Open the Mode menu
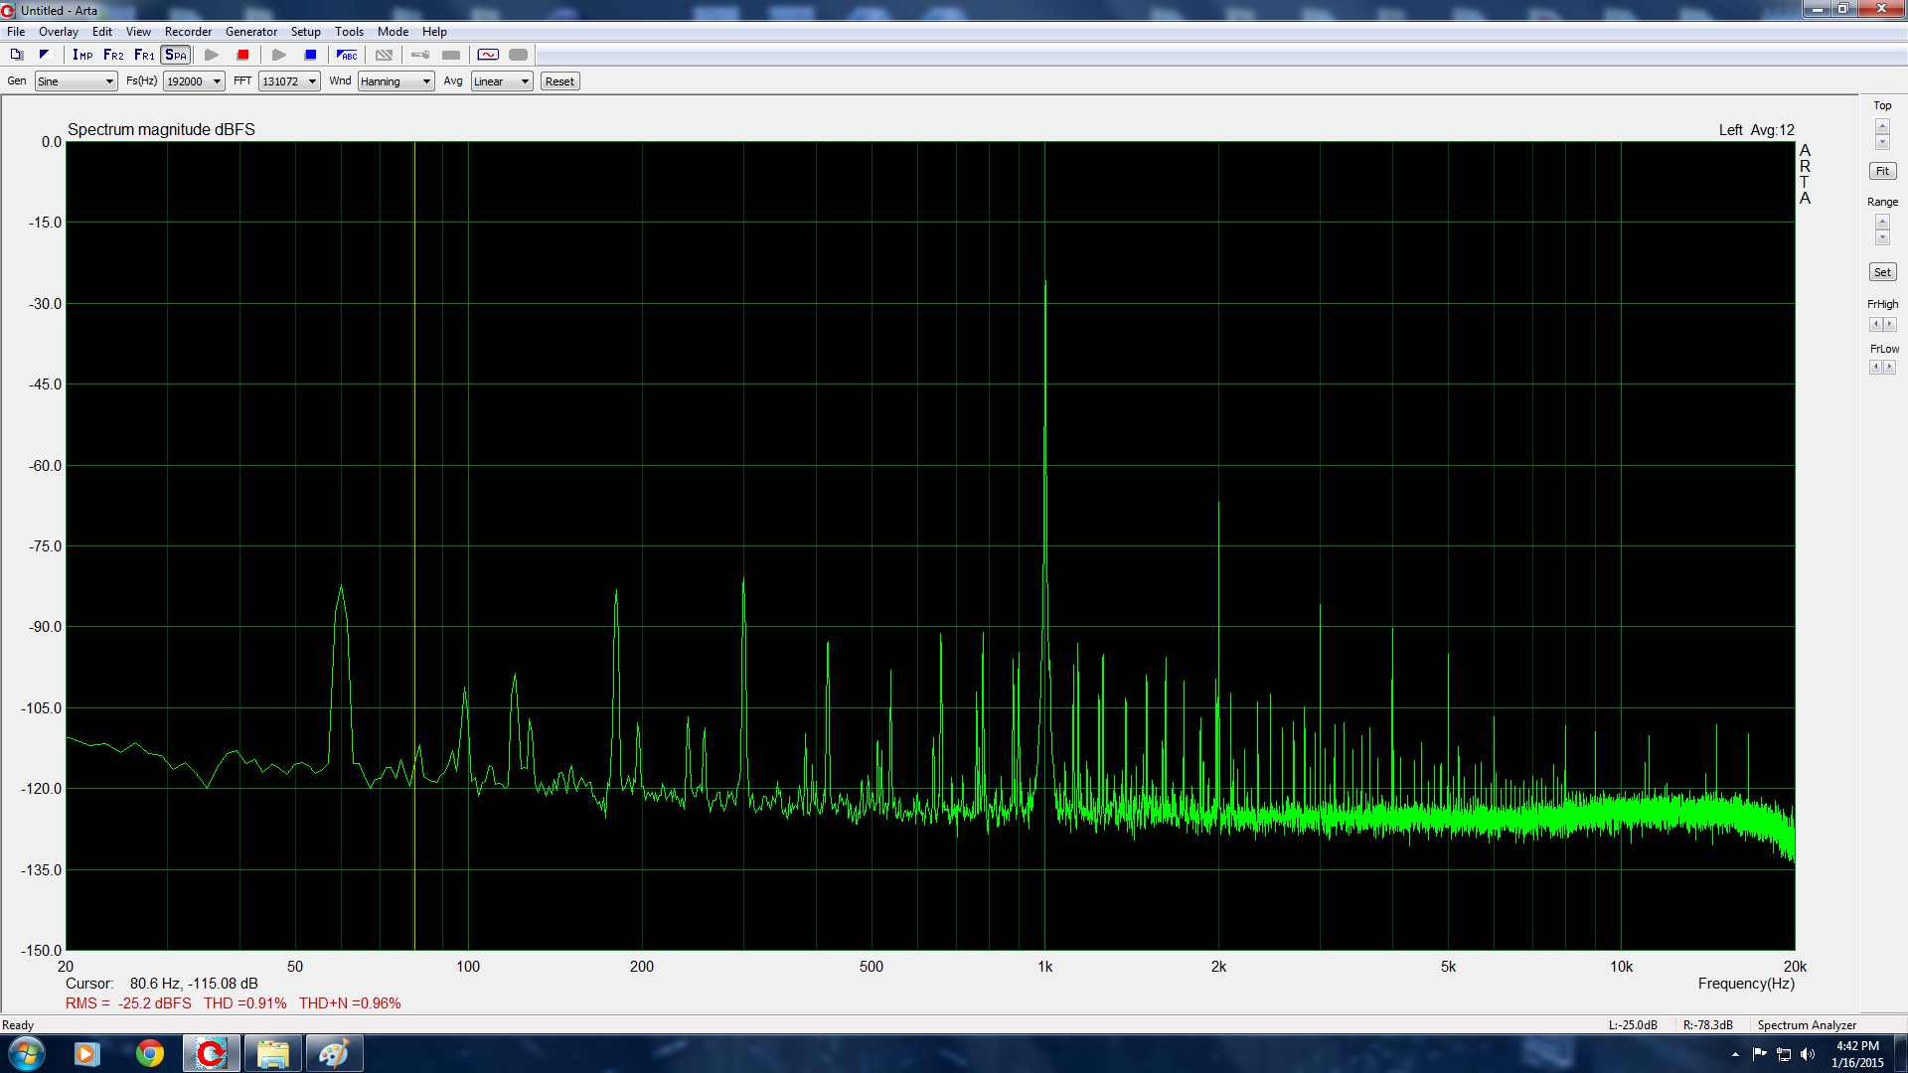Viewport: 1908px width, 1073px height. click(x=393, y=32)
